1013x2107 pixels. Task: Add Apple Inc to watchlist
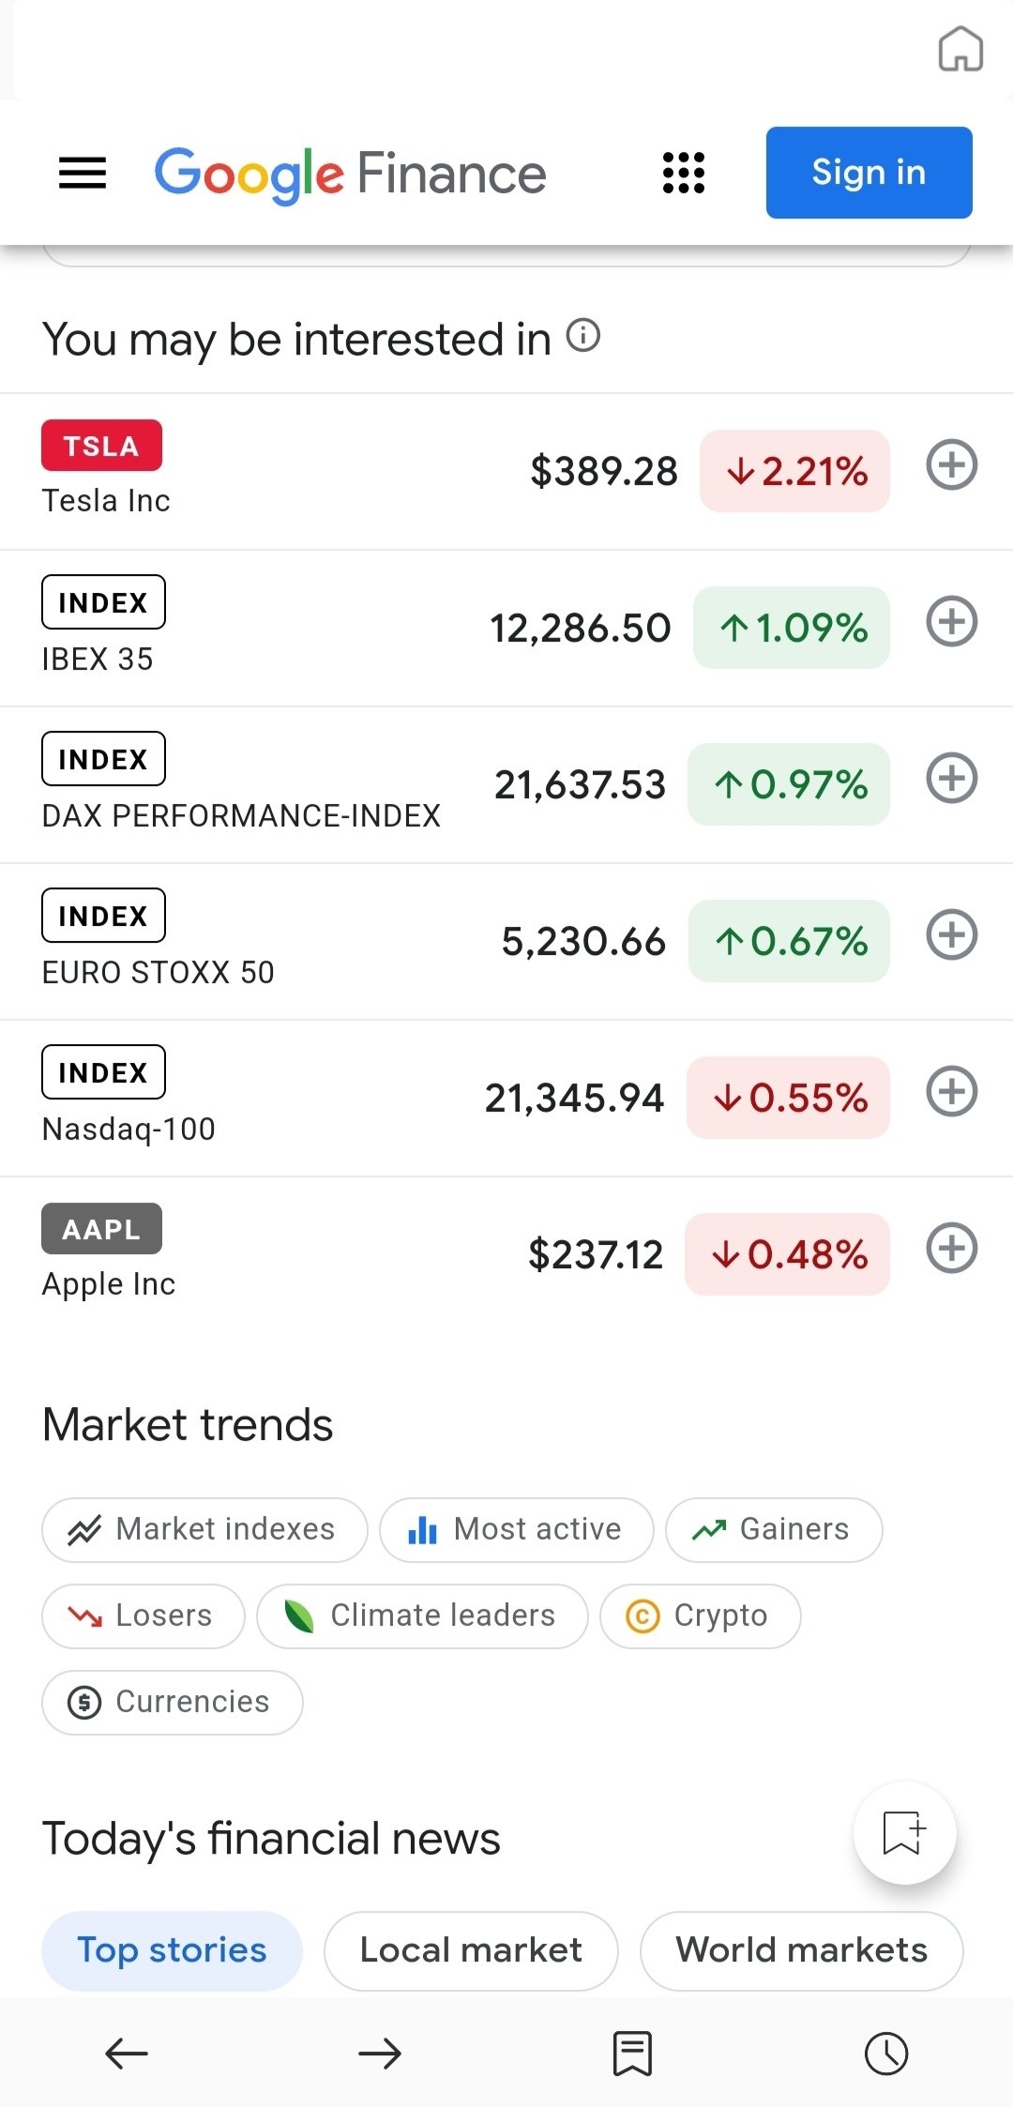pyautogui.click(x=952, y=1249)
